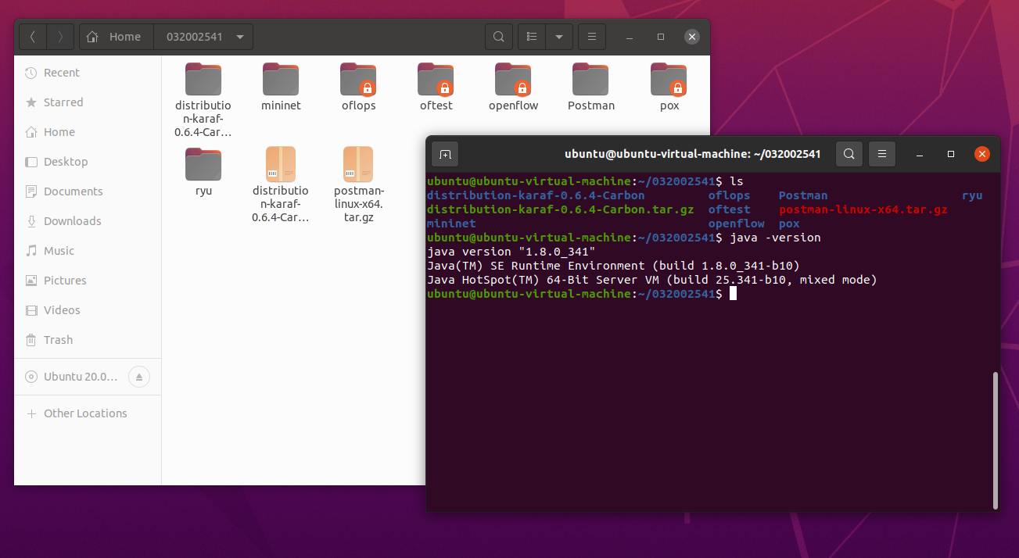Screen dimensions: 1019x558
Task: Open Recent in sidebar
Action: (x=88, y=73)
